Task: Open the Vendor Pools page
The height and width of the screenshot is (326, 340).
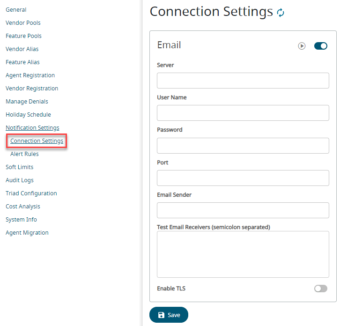Action: click(23, 23)
